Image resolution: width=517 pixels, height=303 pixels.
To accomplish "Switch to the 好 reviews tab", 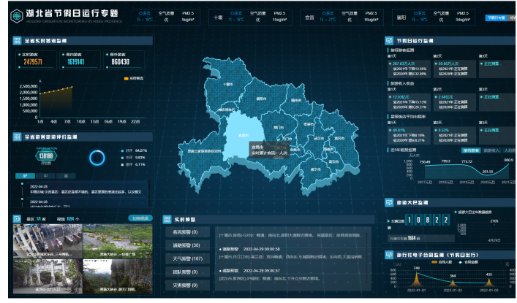I will coord(26,176).
